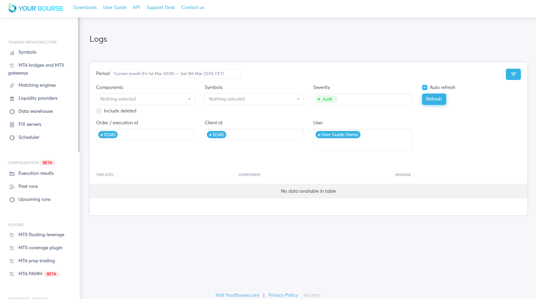Disable the Auto refresh checkbox
This screenshot has width=536, height=299.
pyautogui.click(x=425, y=87)
